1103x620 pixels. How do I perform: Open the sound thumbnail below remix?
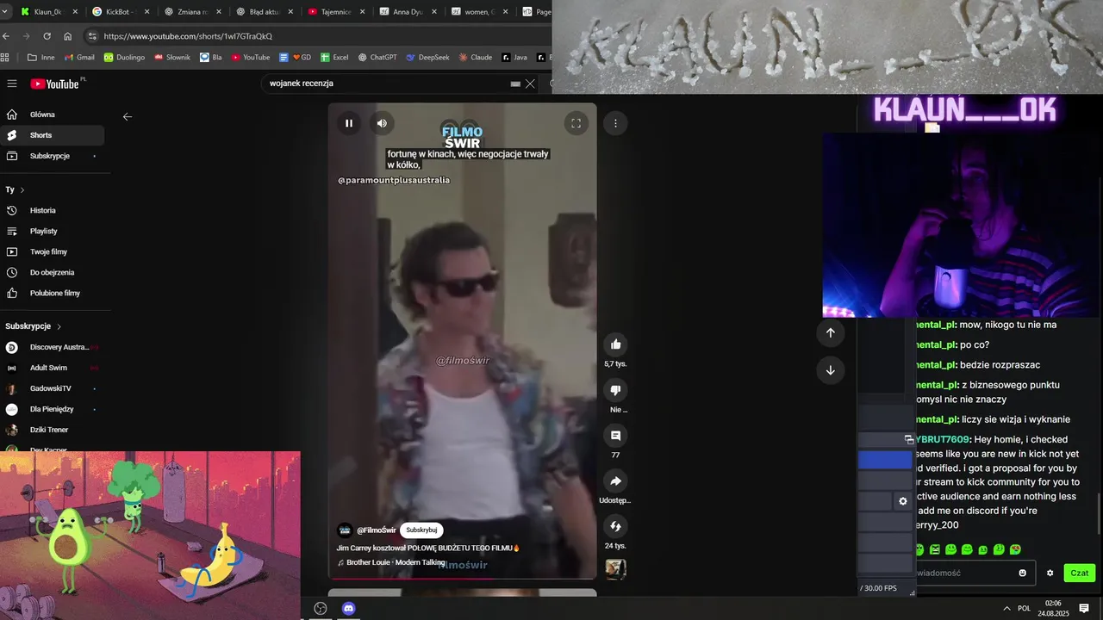coord(615,569)
